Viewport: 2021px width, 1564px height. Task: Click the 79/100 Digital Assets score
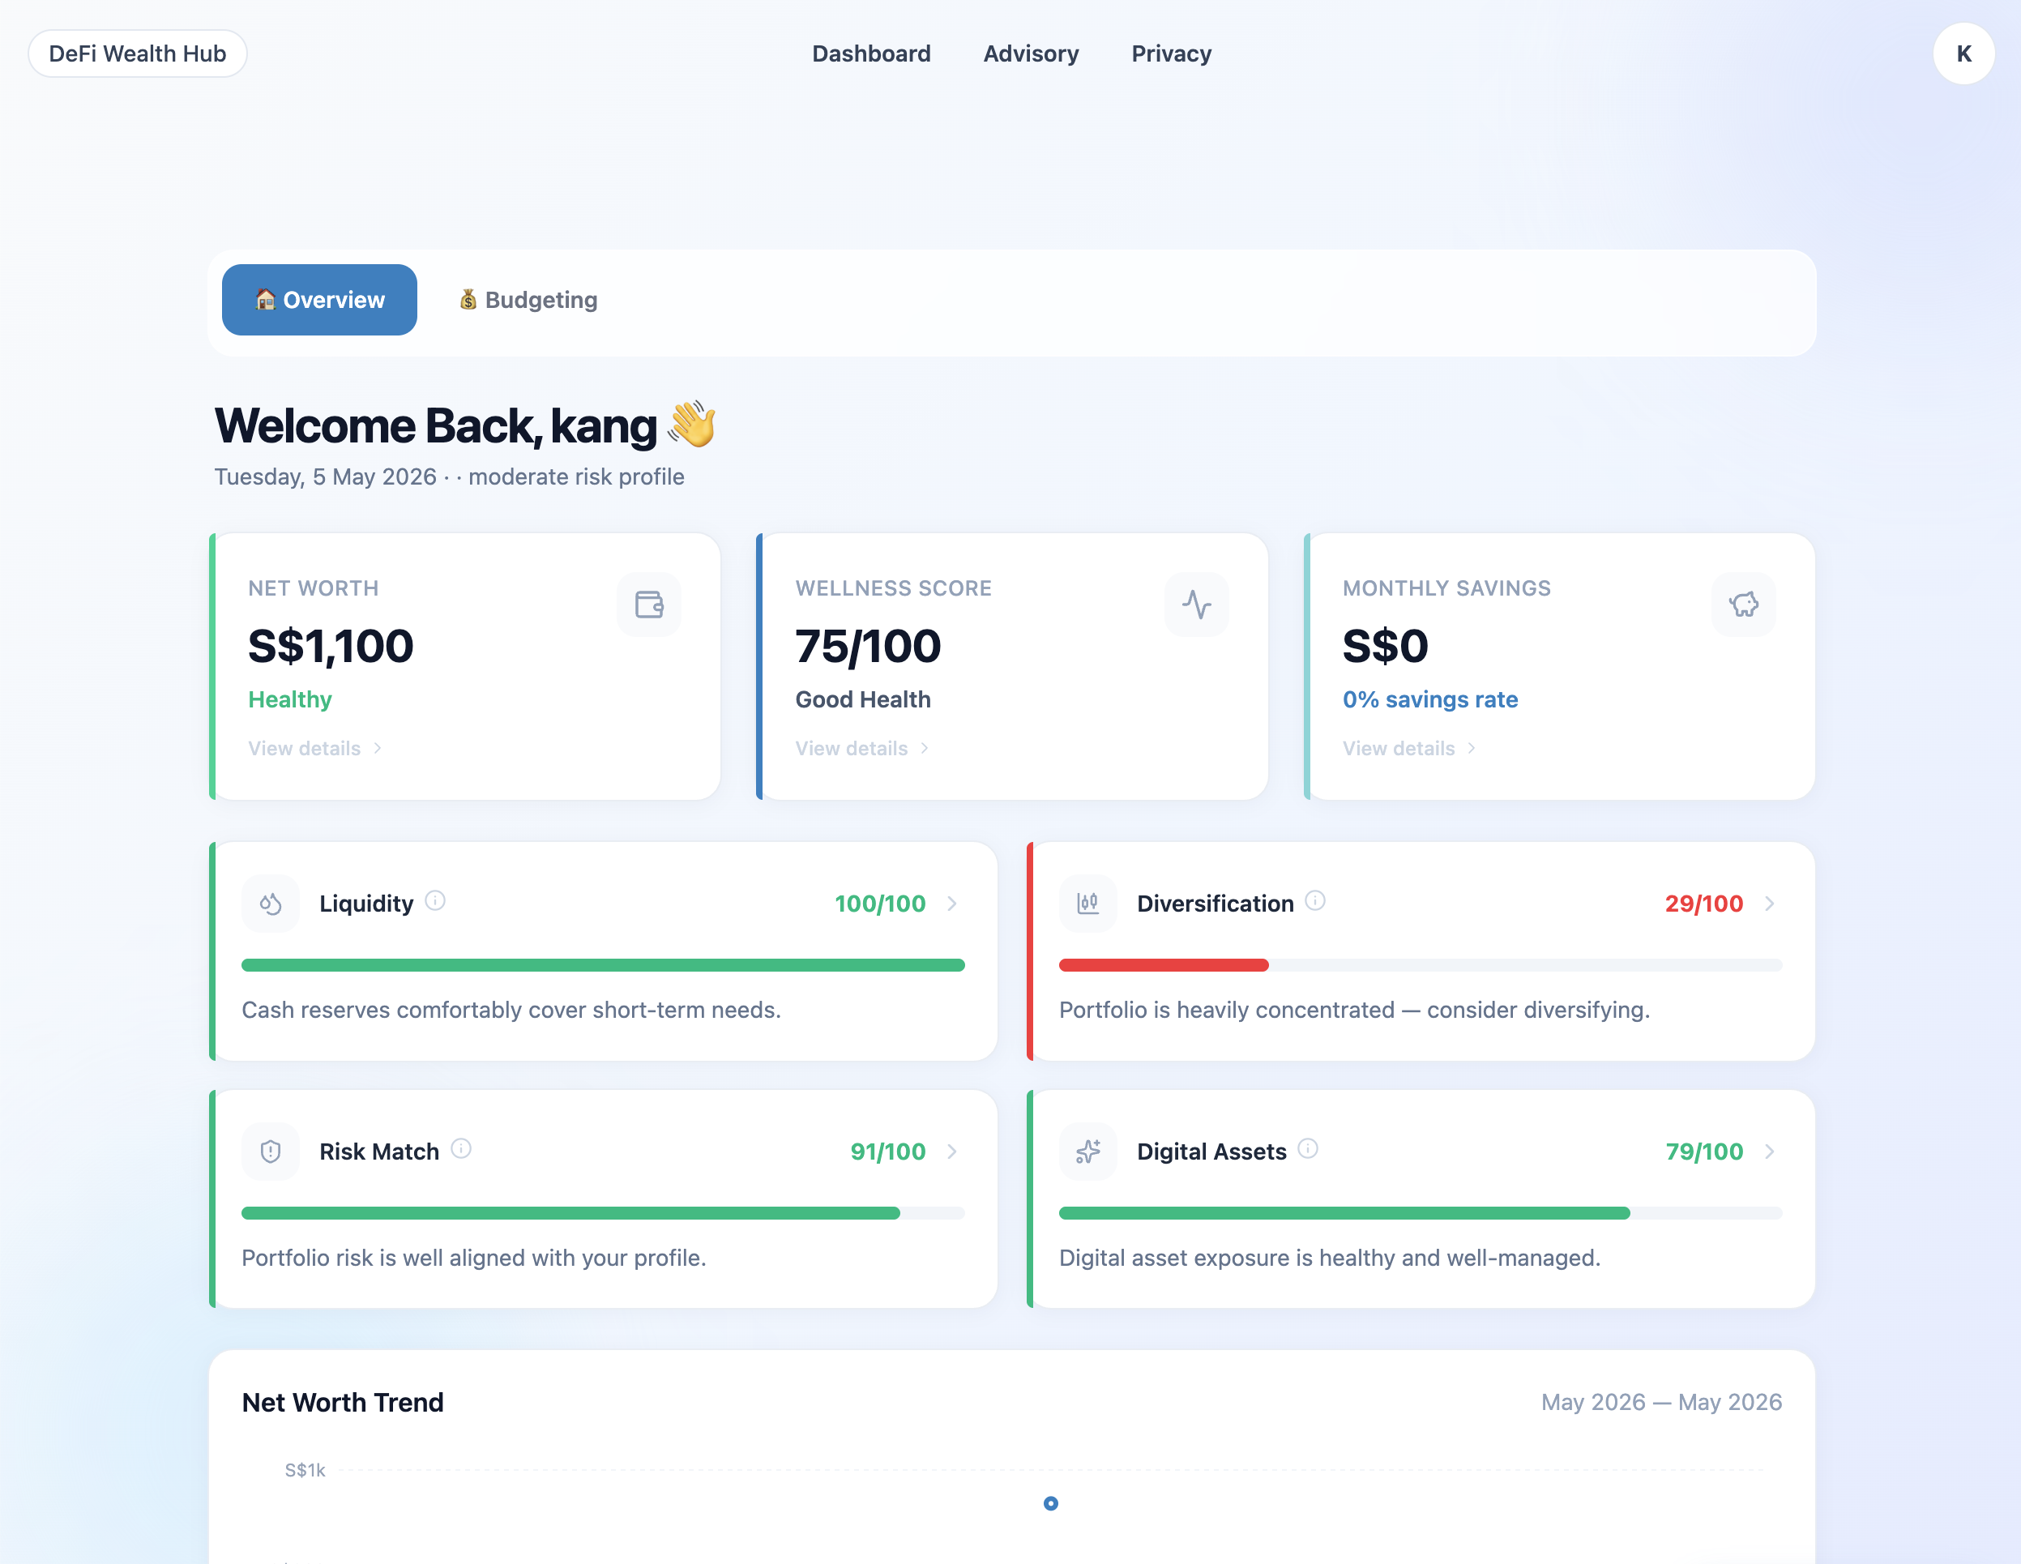[x=1704, y=1152]
